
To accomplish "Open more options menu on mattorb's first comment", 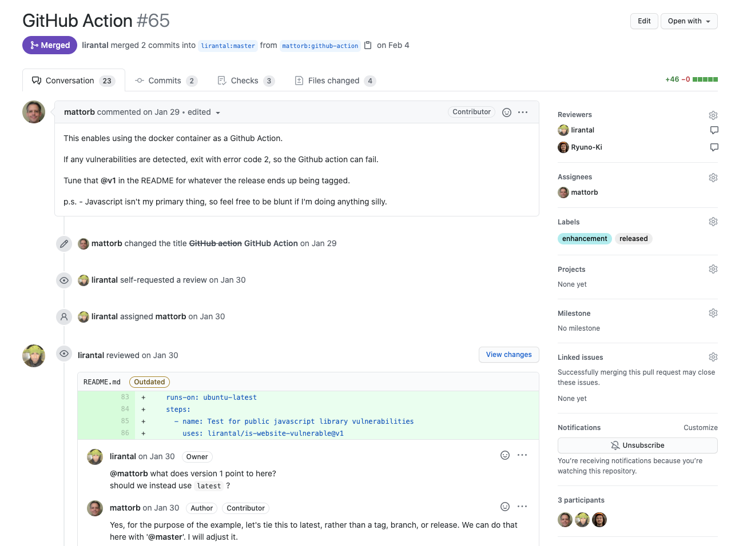I will [x=523, y=113].
